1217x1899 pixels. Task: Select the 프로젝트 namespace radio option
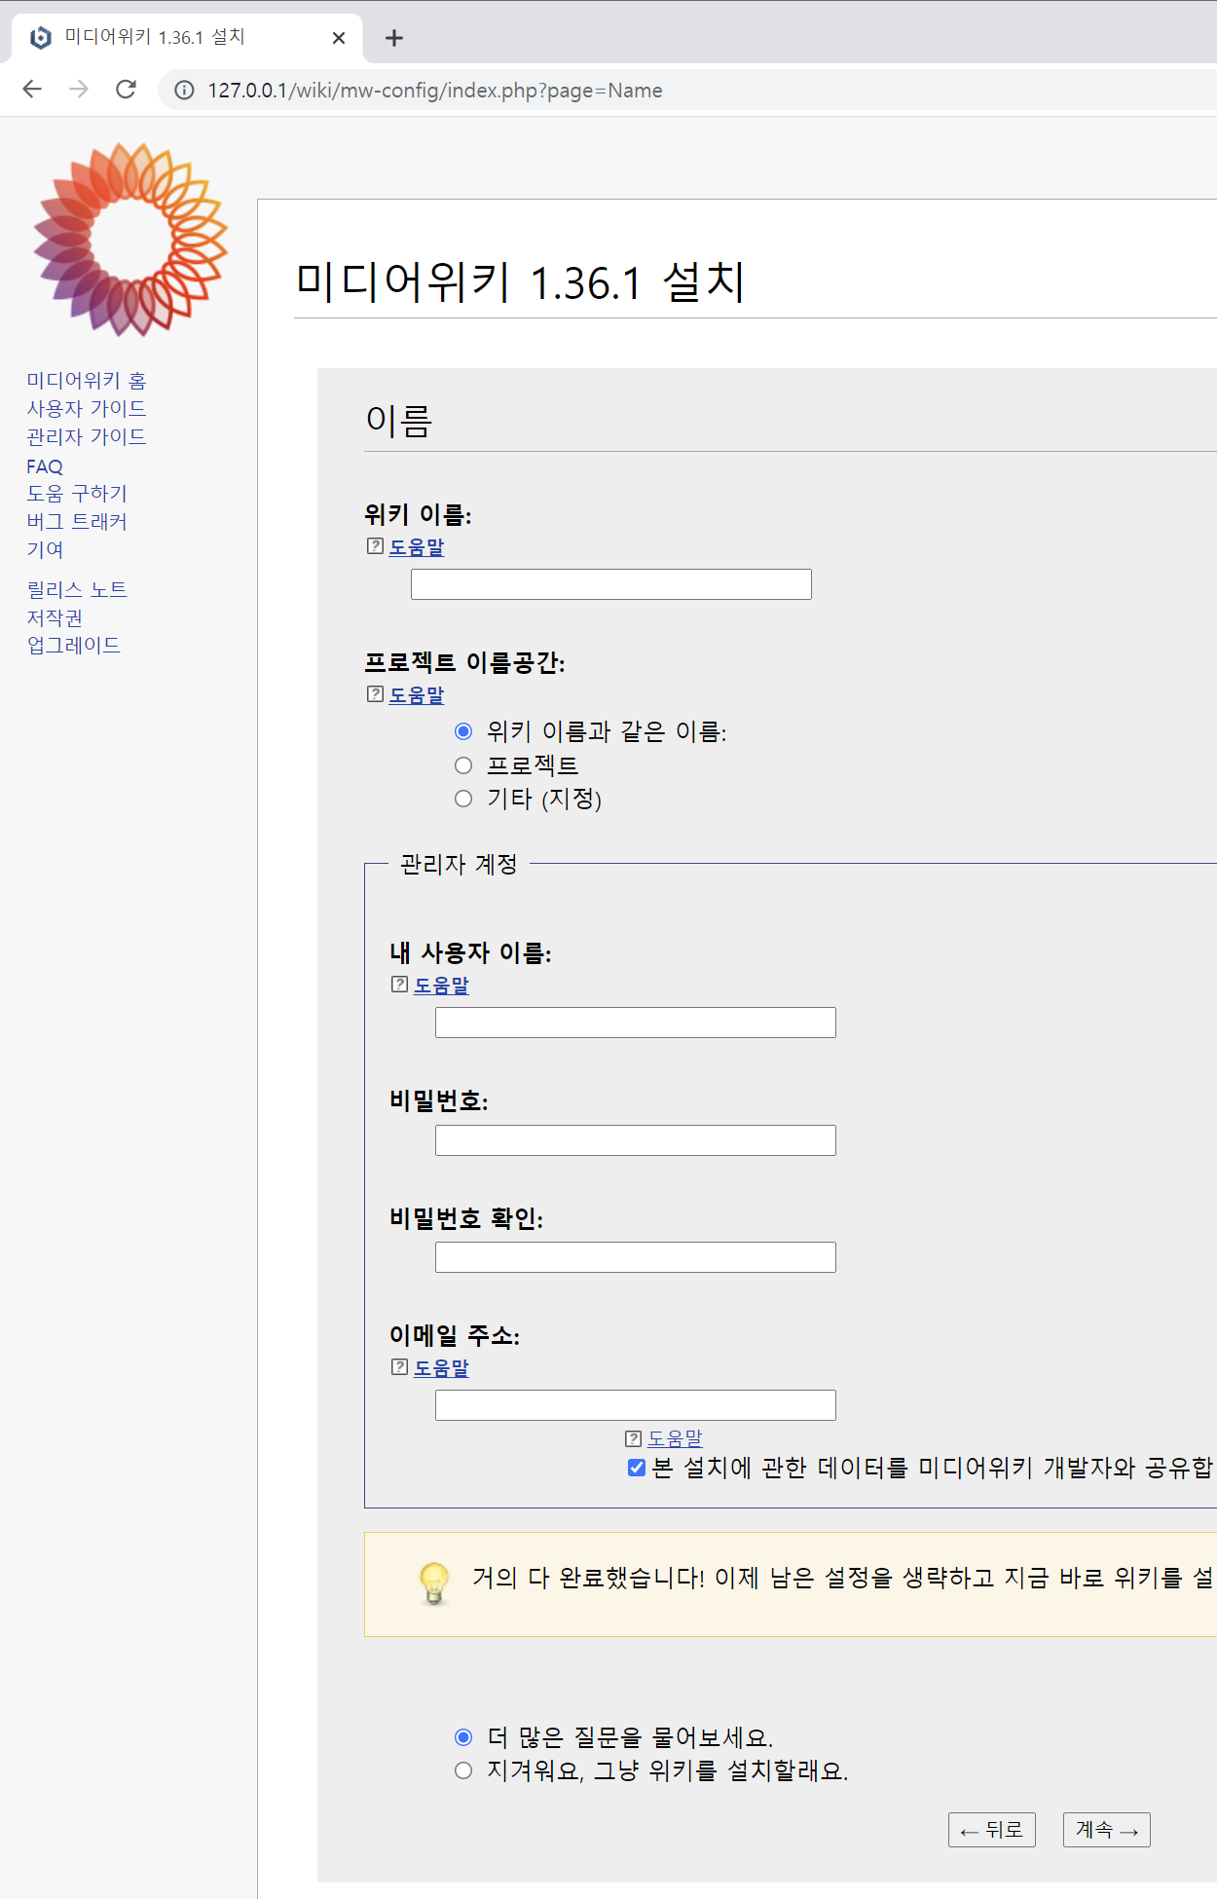pyautogui.click(x=463, y=765)
